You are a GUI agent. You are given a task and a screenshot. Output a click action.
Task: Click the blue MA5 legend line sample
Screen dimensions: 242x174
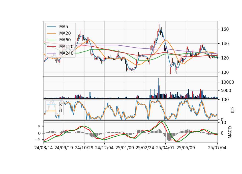coord(51,27)
